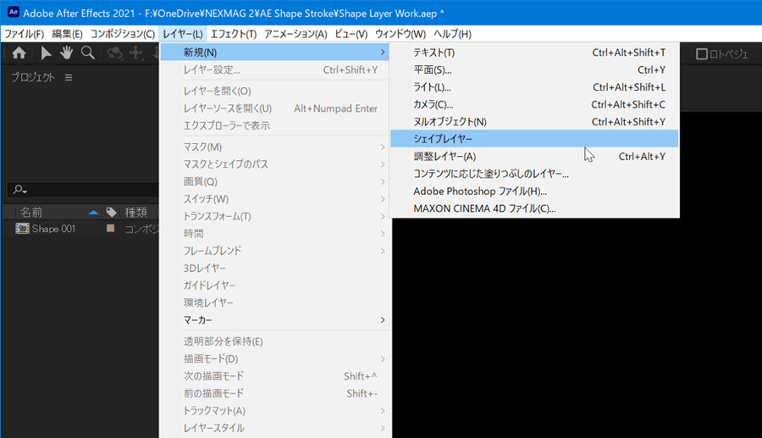Open the エフェクト(T) menu

point(233,34)
